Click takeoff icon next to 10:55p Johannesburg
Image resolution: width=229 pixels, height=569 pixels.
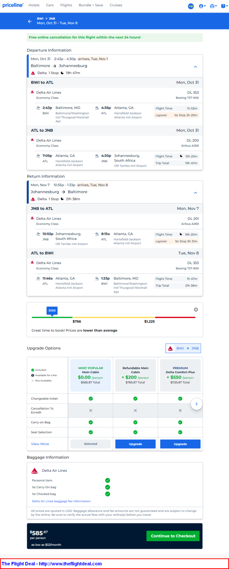[38, 234]
